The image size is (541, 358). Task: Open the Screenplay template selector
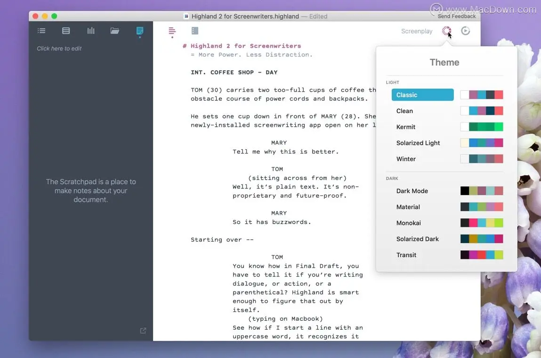416,31
